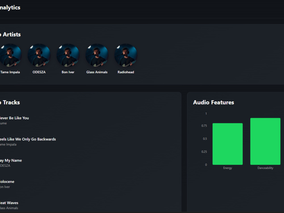Open the Tame Impala artist picture

coord(10,55)
